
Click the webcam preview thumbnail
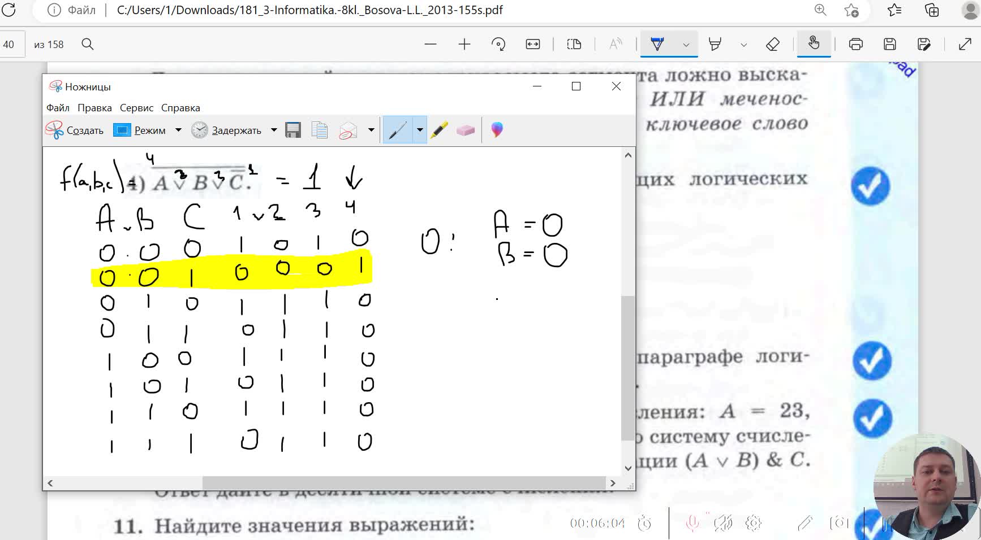927,487
